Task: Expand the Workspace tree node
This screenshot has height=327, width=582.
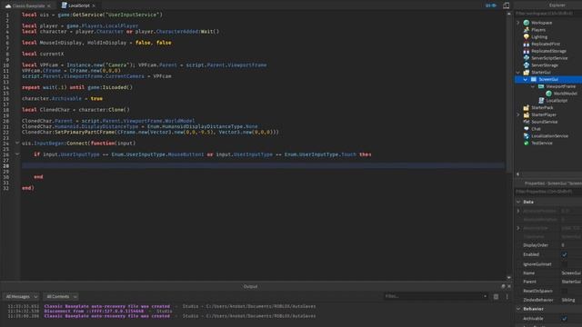Action: point(518,23)
